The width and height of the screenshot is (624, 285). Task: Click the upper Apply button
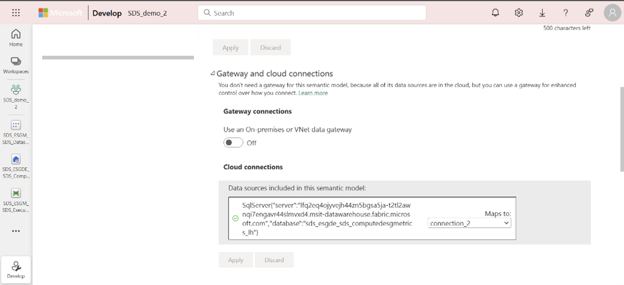coord(231,47)
